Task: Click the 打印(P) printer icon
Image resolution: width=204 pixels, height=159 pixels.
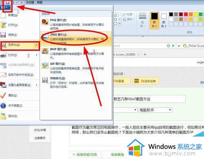Action: tap(3, 55)
